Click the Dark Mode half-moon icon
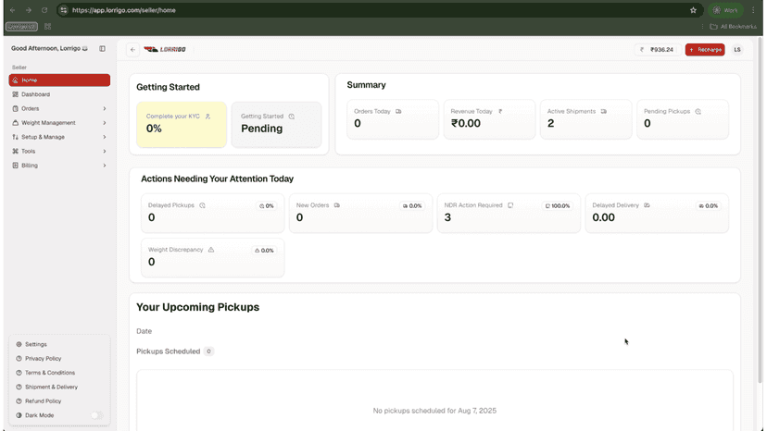767x431 pixels. (19, 415)
